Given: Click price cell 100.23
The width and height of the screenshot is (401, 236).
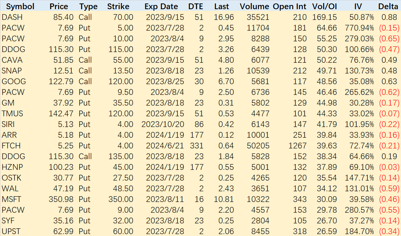Looking at the screenshot, I should pos(61,167).
